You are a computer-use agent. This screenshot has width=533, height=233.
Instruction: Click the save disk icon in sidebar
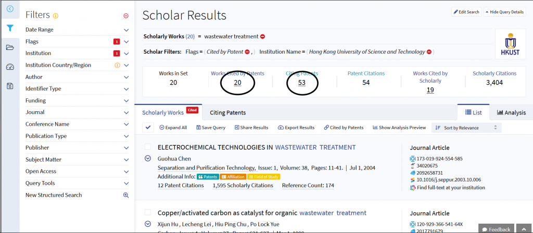pos(10,86)
